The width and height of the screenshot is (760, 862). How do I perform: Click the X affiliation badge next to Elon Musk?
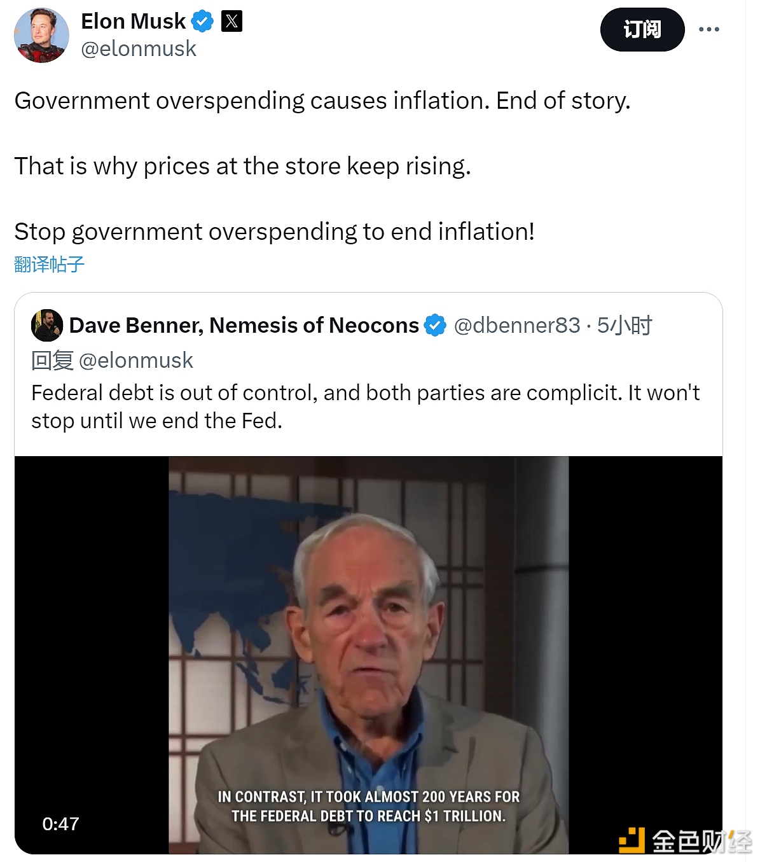pos(231,22)
